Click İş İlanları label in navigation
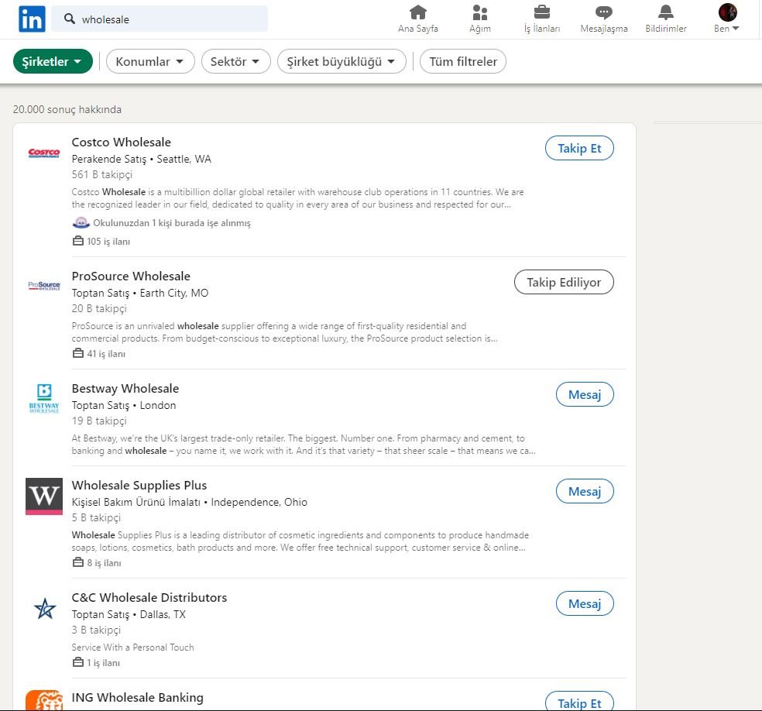This screenshot has width=762, height=711. coord(542,28)
